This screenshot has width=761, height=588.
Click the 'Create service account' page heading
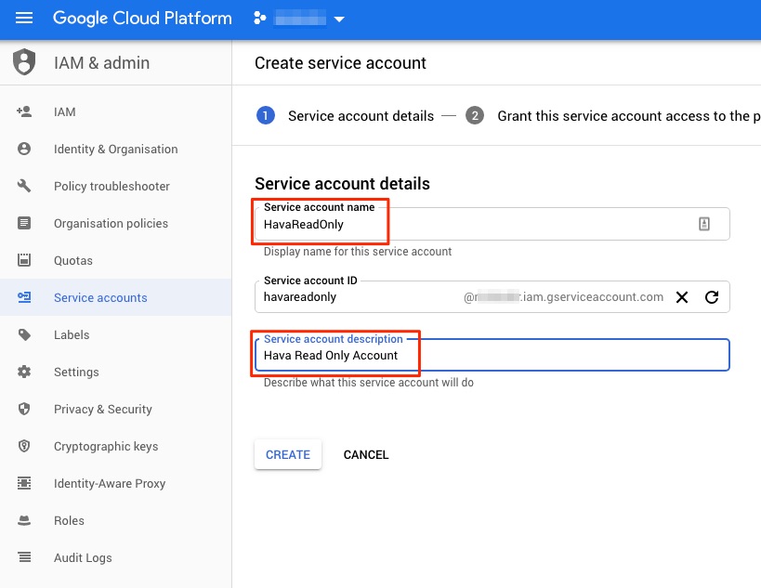(x=340, y=63)
